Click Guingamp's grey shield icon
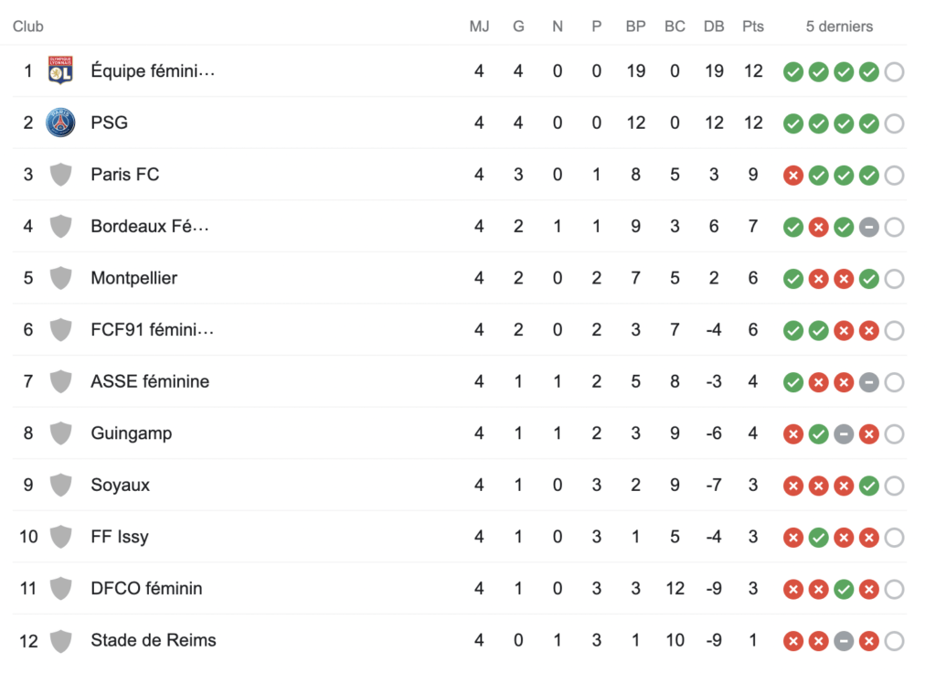Image resolution: width=936 pixels, height=684 pixels. tap(60, 433)
